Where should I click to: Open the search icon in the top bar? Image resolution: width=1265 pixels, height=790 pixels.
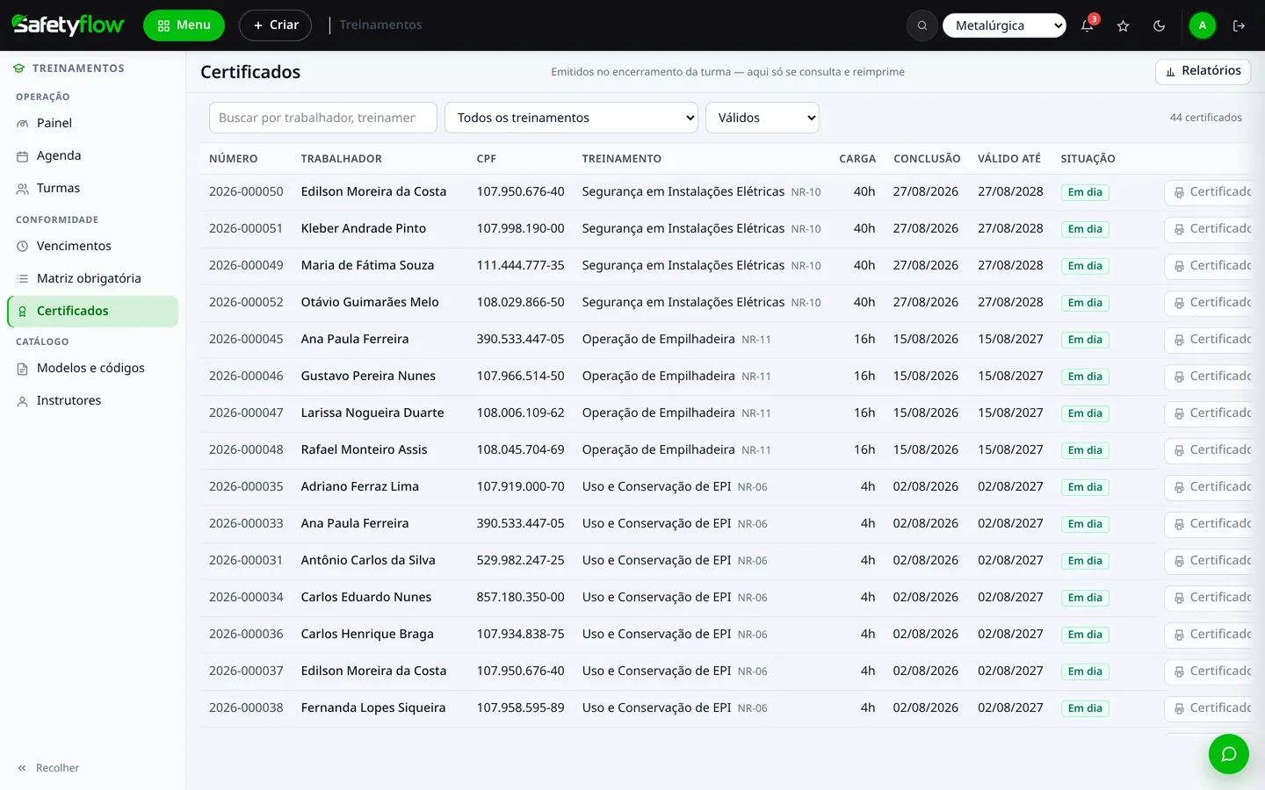pyautogui.click(x=922, y=25)
